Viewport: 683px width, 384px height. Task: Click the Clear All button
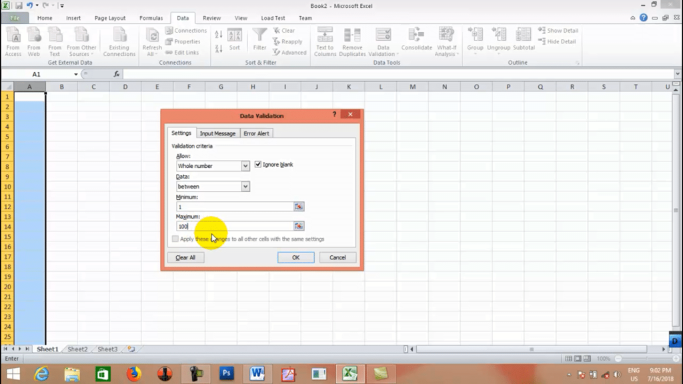pyautogui.click(x=185, y=257)
